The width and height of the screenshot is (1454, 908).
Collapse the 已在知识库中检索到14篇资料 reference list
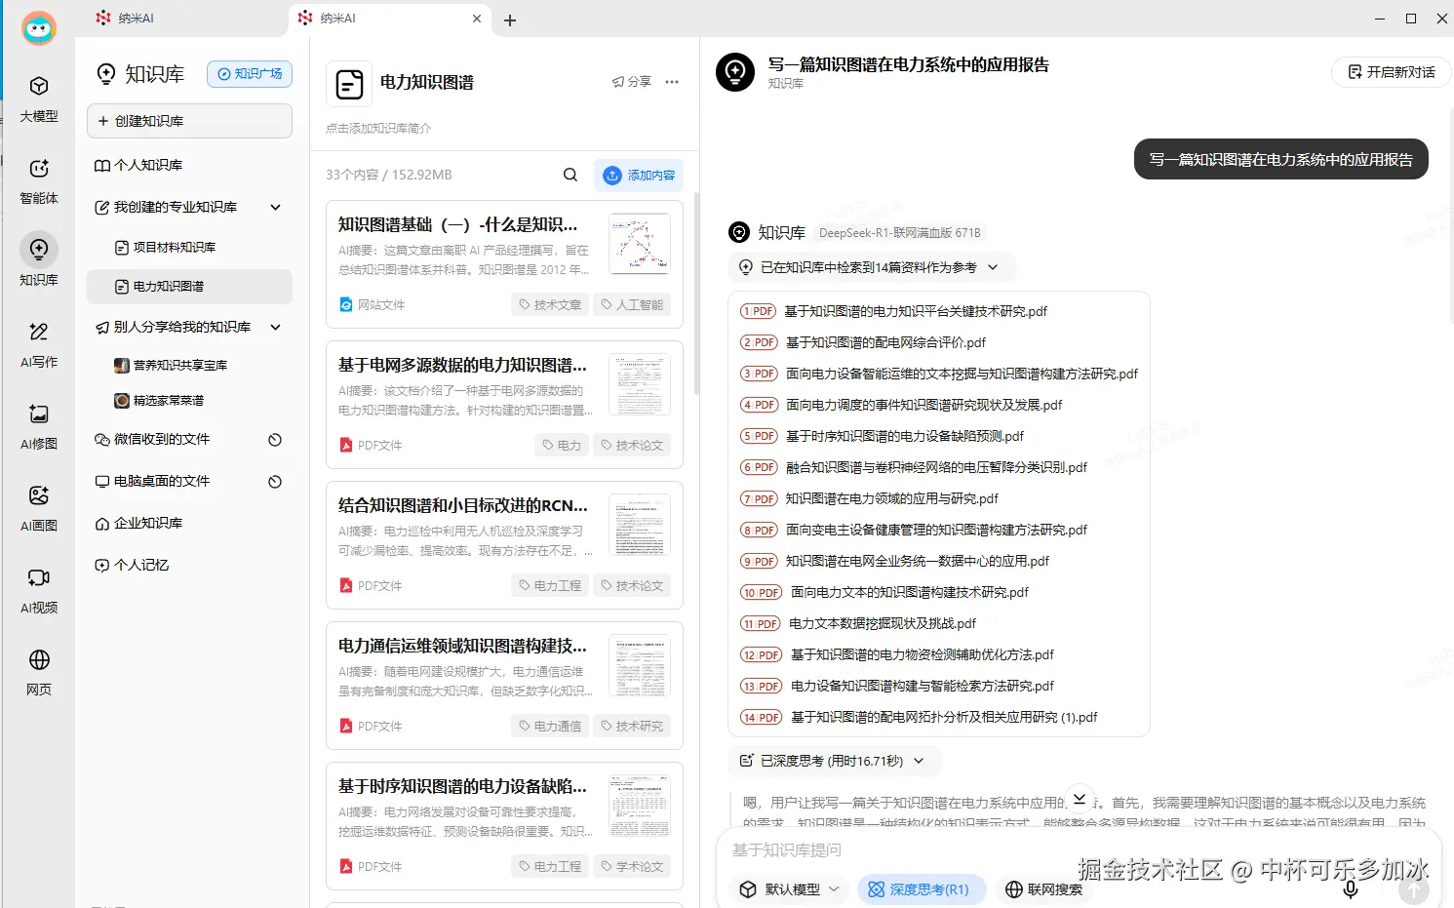pyautogui.click(x=993, y=267)
